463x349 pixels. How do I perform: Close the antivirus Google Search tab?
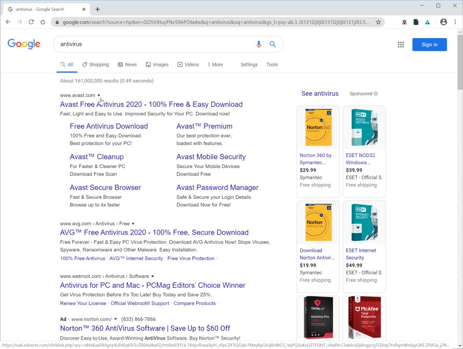coord(84,9)
